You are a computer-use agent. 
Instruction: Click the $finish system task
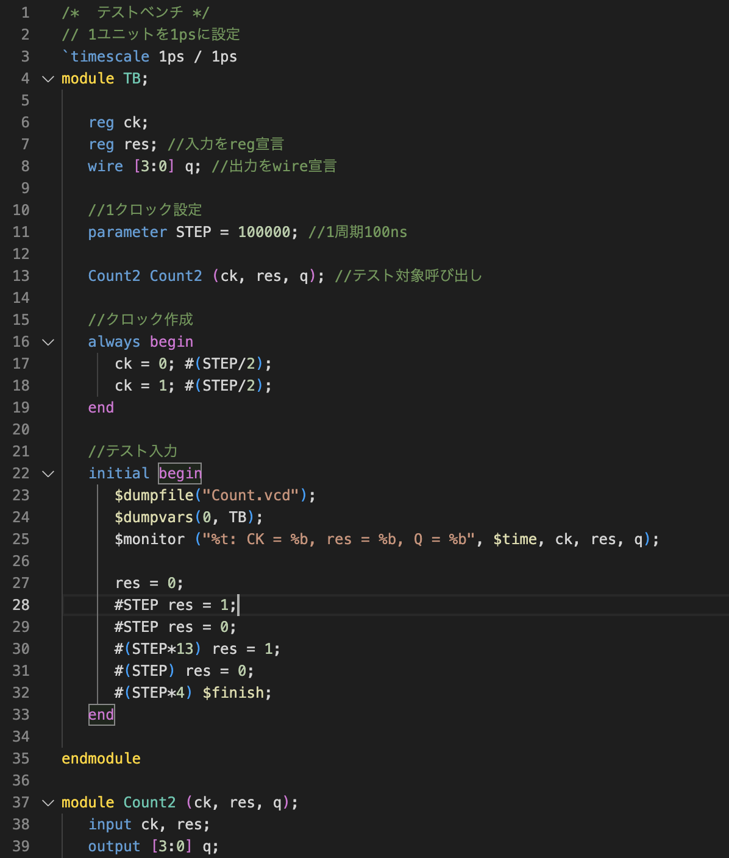(x=236, y=693)
